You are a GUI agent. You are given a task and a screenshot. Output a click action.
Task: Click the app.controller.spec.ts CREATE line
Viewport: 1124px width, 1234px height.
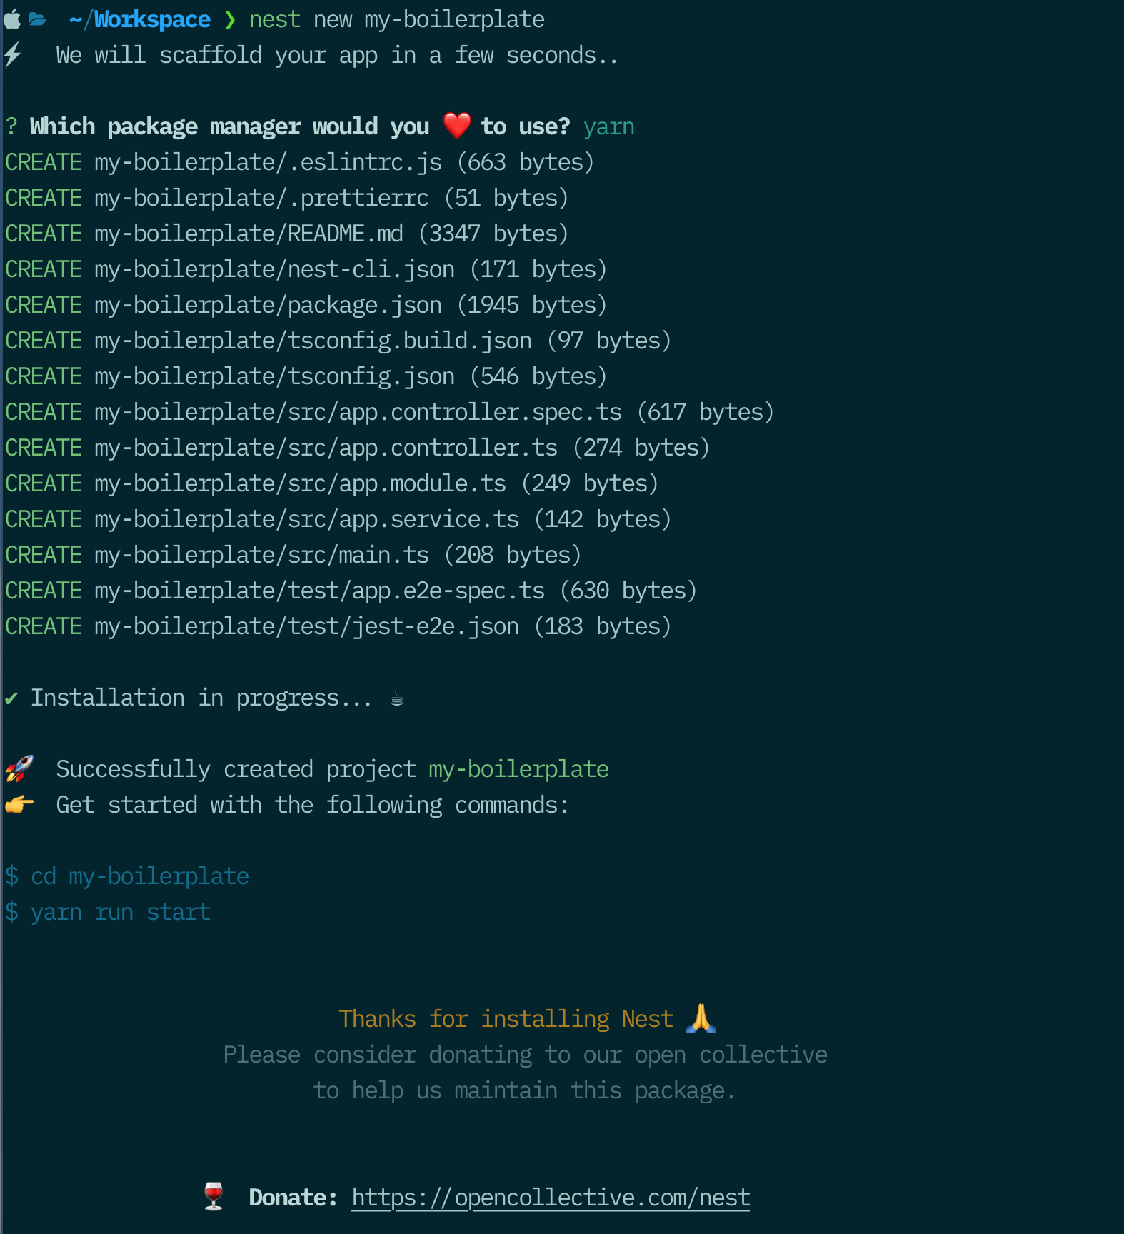pos(389,413)
